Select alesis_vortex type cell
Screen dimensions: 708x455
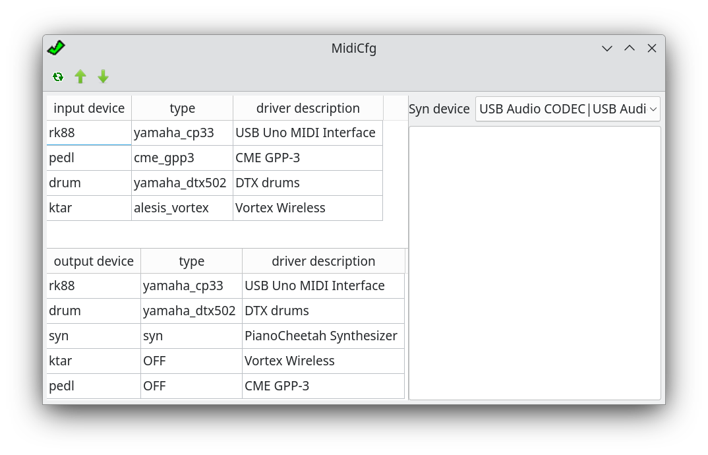(x=182, y=208)
